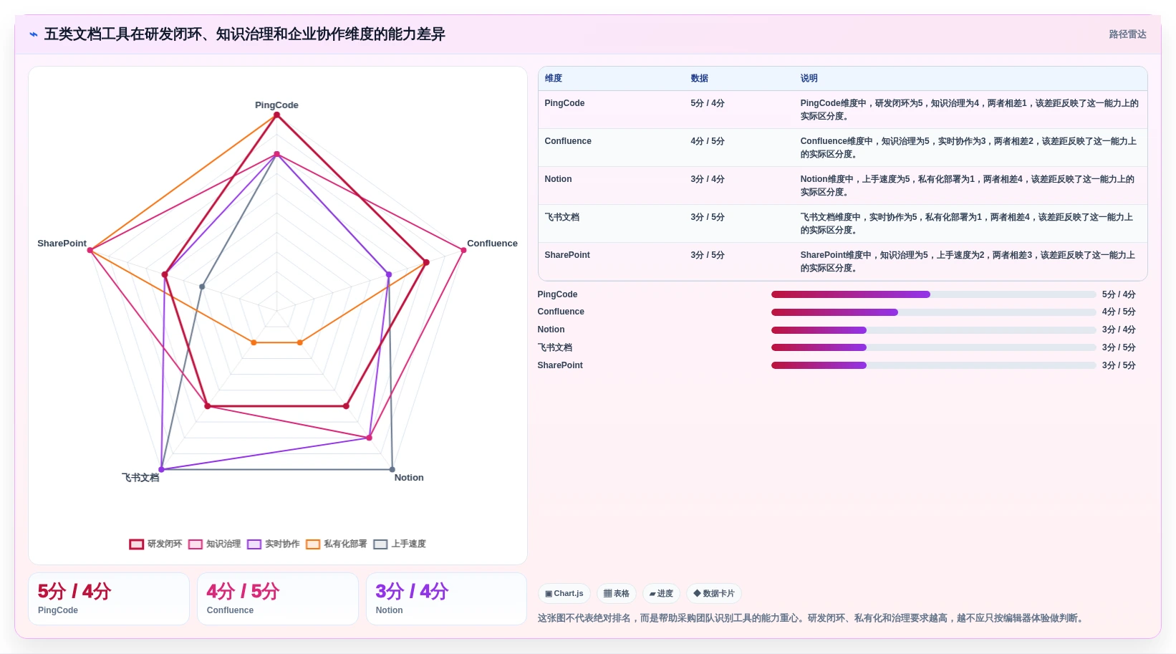Click the 飞书文档 label in the progress list

click(x=555, y=347)
